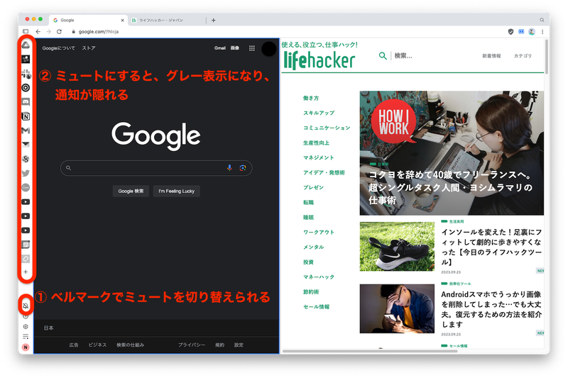Open the カテゴリ menu item
The image size is (568, 378).
(x=523, y=56)
